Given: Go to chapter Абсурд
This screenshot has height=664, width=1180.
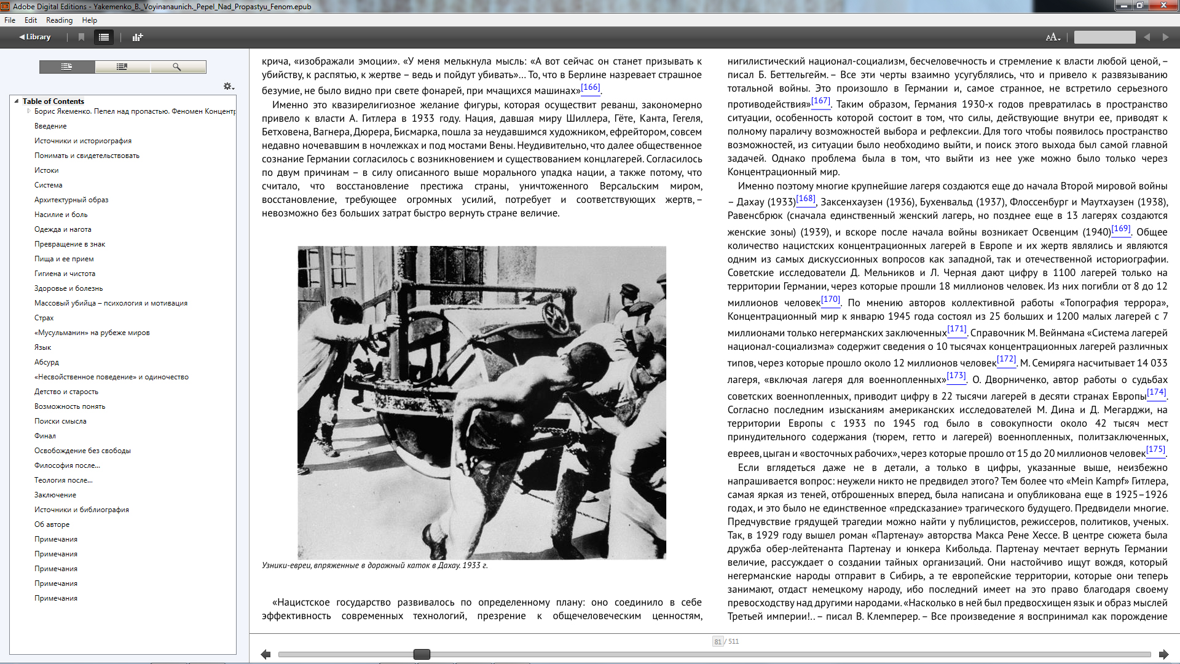Looking at the screenshot, I should [47, 362].
